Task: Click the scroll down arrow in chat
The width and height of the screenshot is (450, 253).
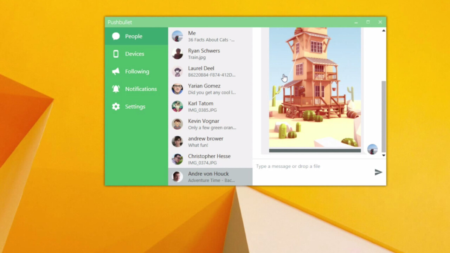Action: 384,155
